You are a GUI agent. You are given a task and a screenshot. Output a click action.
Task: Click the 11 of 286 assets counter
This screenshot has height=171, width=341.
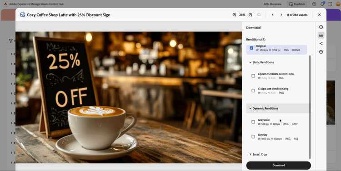pos(297,15)
